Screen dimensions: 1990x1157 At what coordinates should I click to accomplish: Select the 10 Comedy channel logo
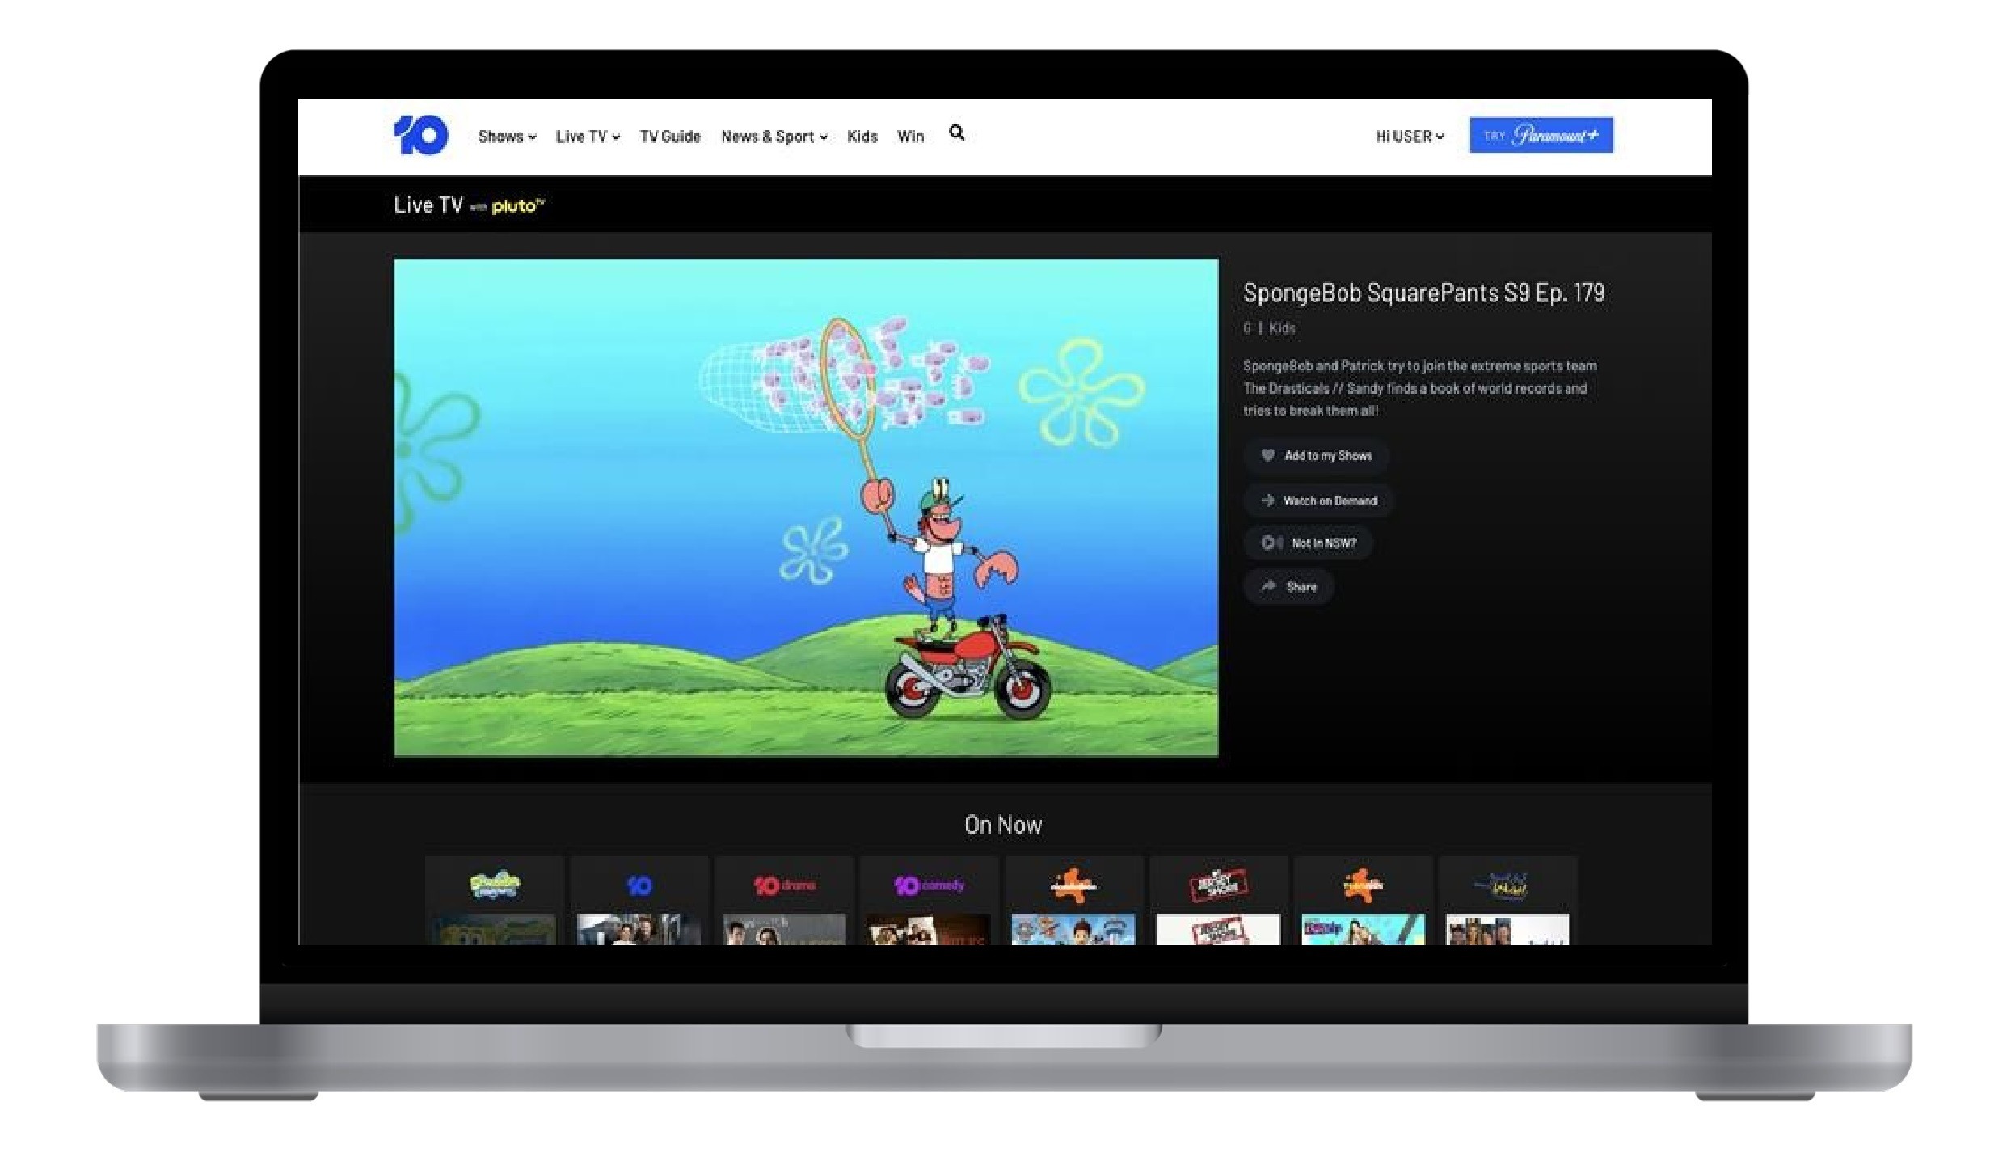pyautogui.click(x=929, y=885)
